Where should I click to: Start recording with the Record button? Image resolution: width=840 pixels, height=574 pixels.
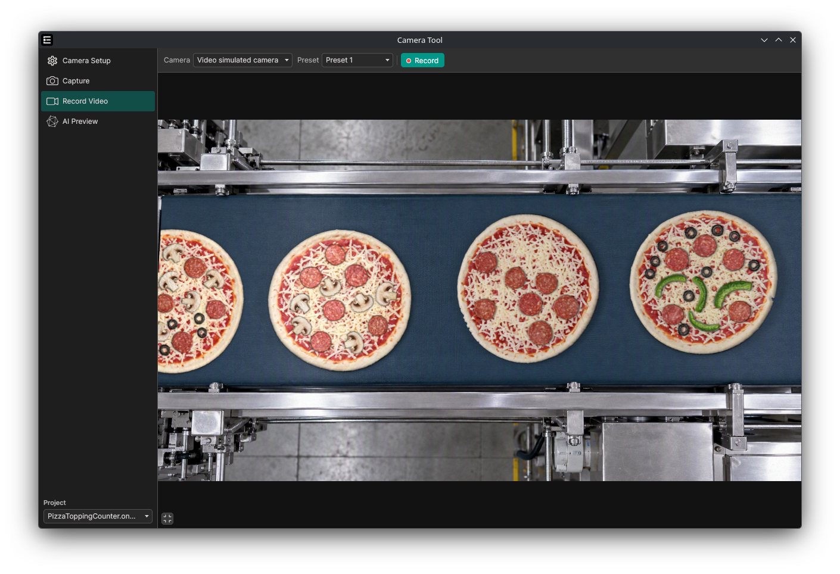[x=422, y=61]
